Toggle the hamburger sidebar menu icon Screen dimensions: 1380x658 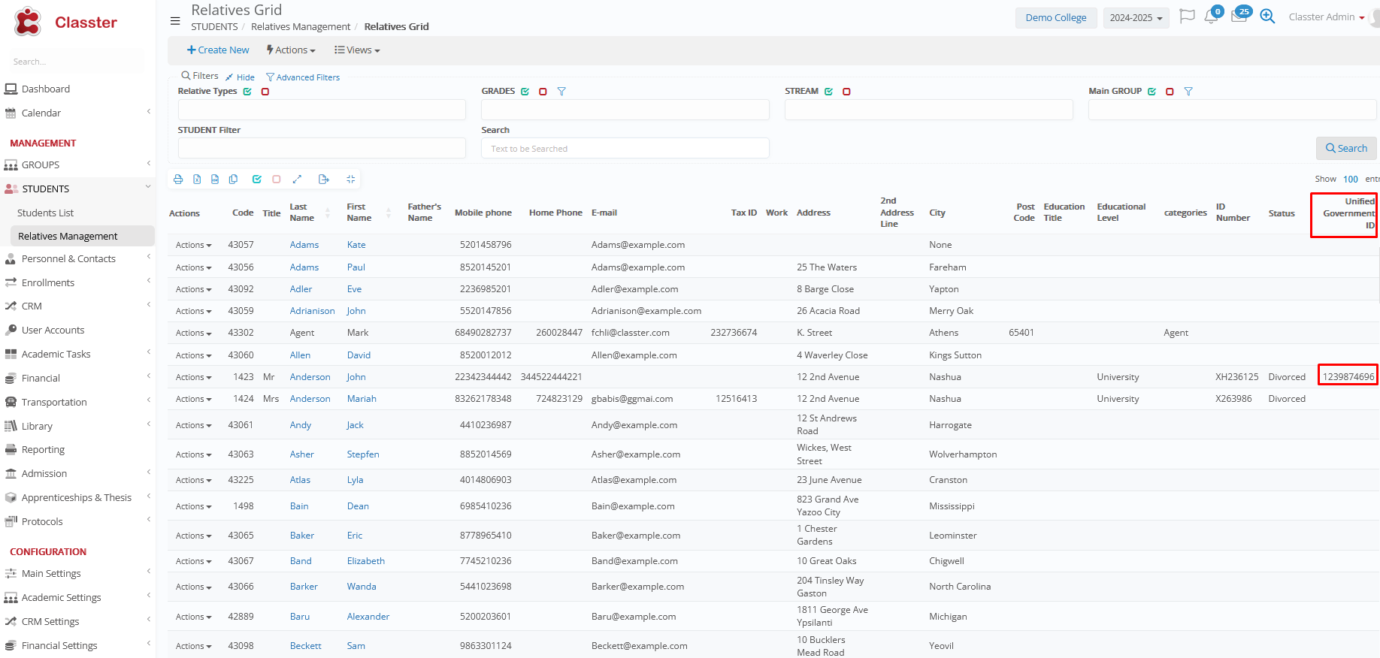click(175, 21)
